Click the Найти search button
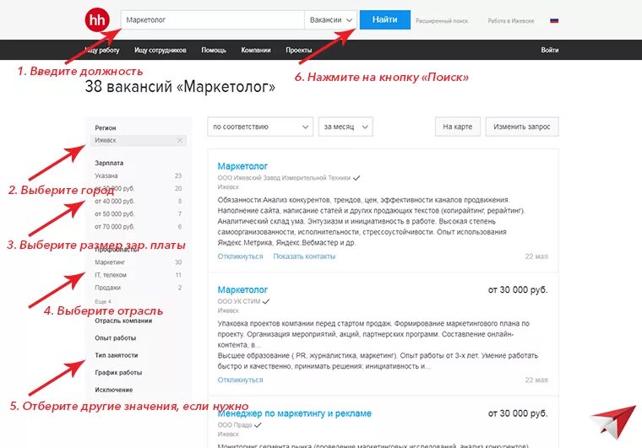 pos(385,19)
